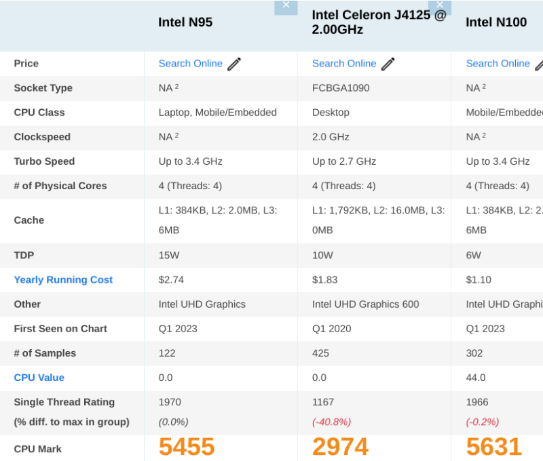543x461 pixels.
Task: Click the 2.0 GHz clockspeed value
Action: (x=331, y=137)
